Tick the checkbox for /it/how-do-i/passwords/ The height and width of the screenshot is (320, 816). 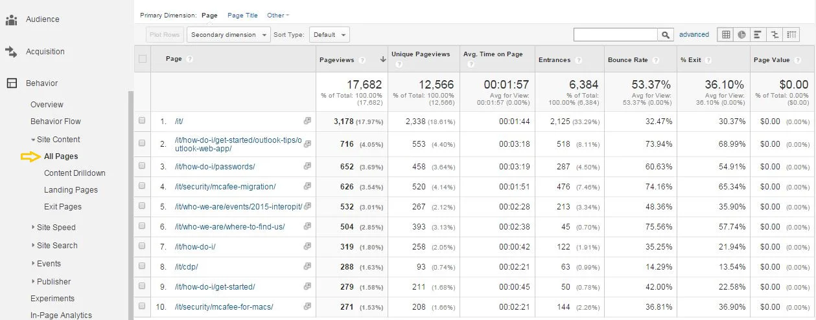[143, 166]
